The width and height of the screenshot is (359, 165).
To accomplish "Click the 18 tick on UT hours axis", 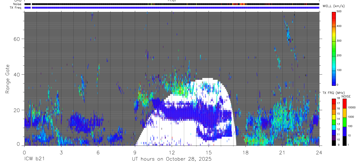I will pos(246,152).
